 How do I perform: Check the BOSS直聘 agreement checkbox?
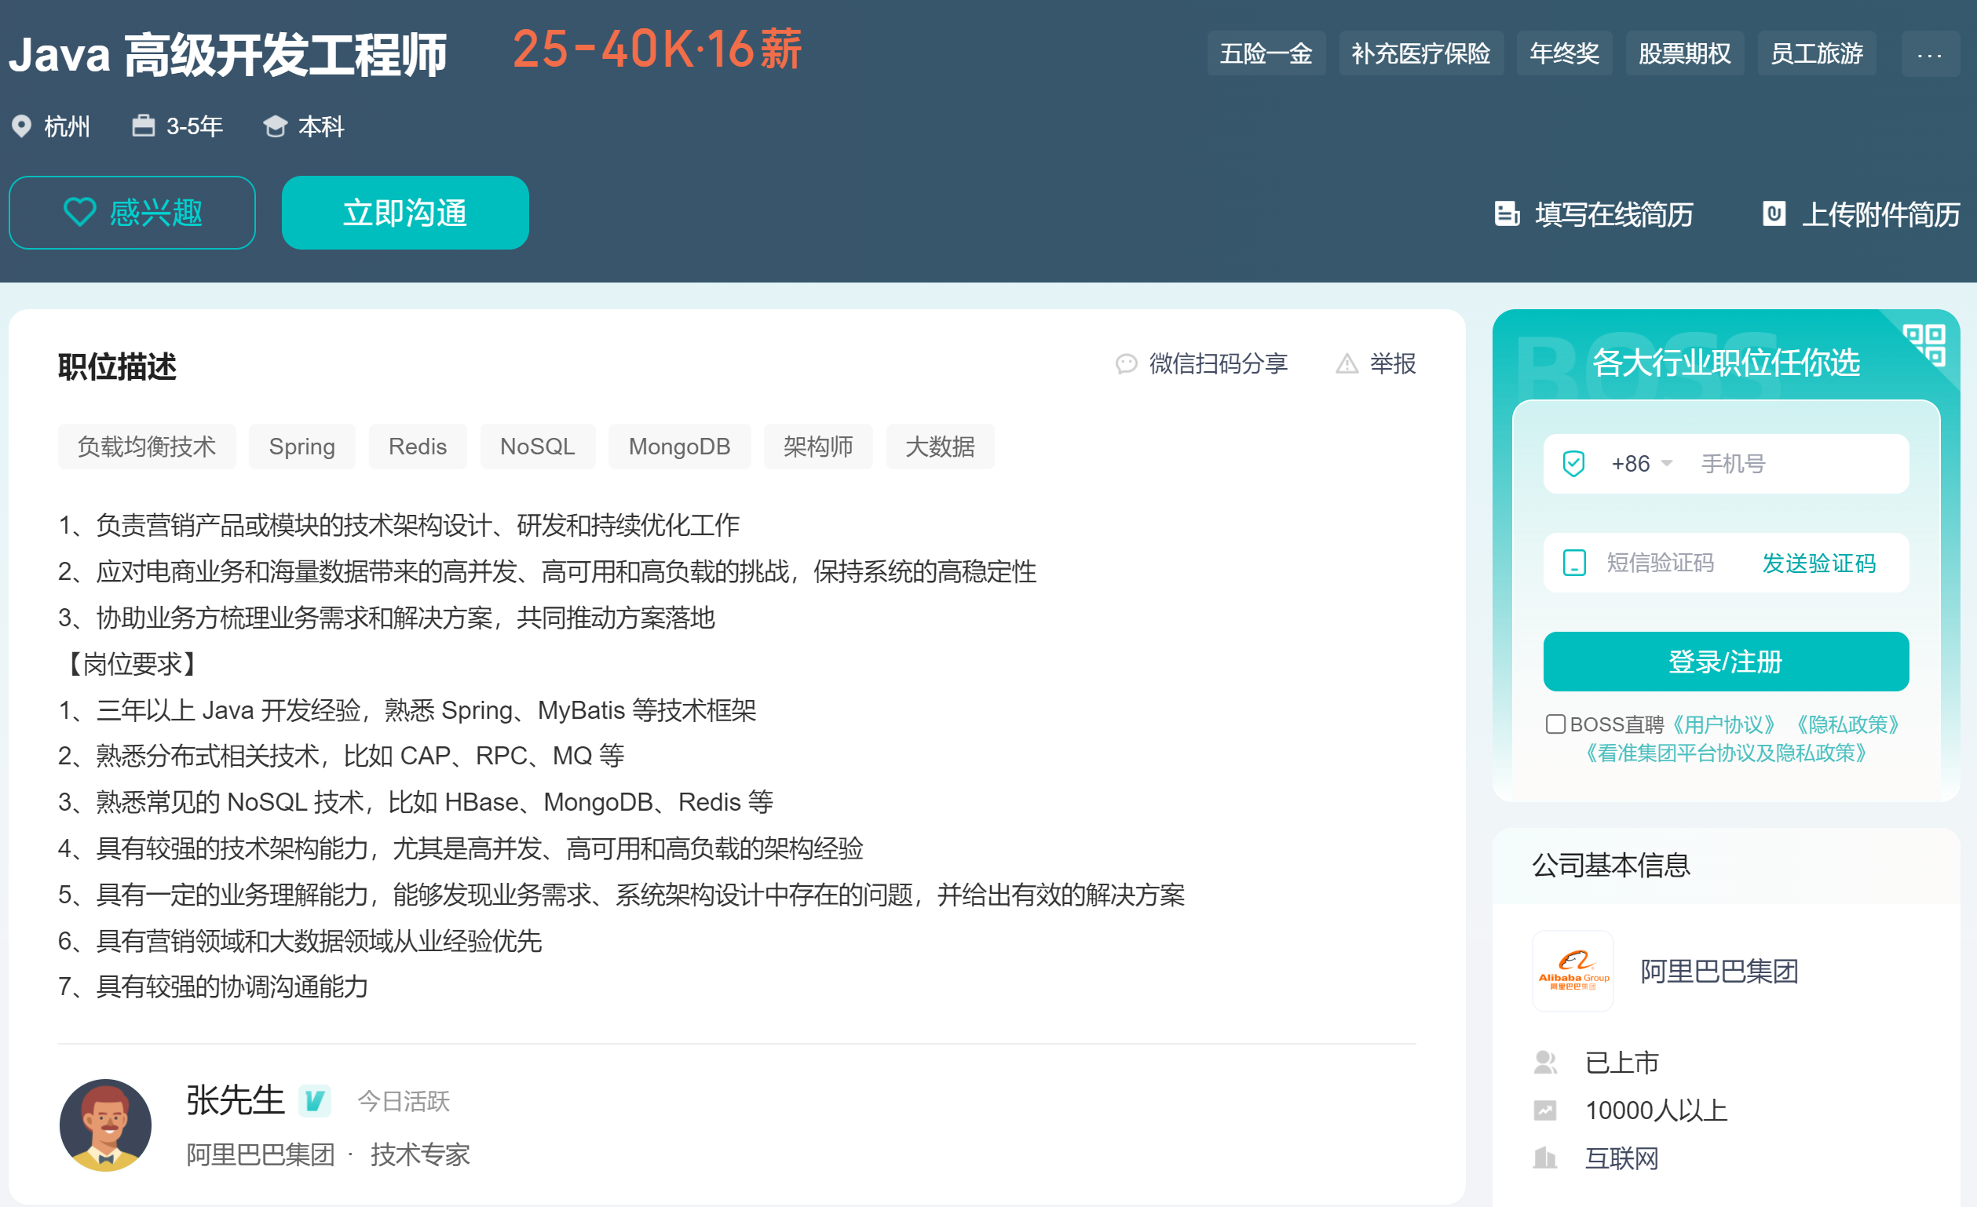tap(1555, 724)
